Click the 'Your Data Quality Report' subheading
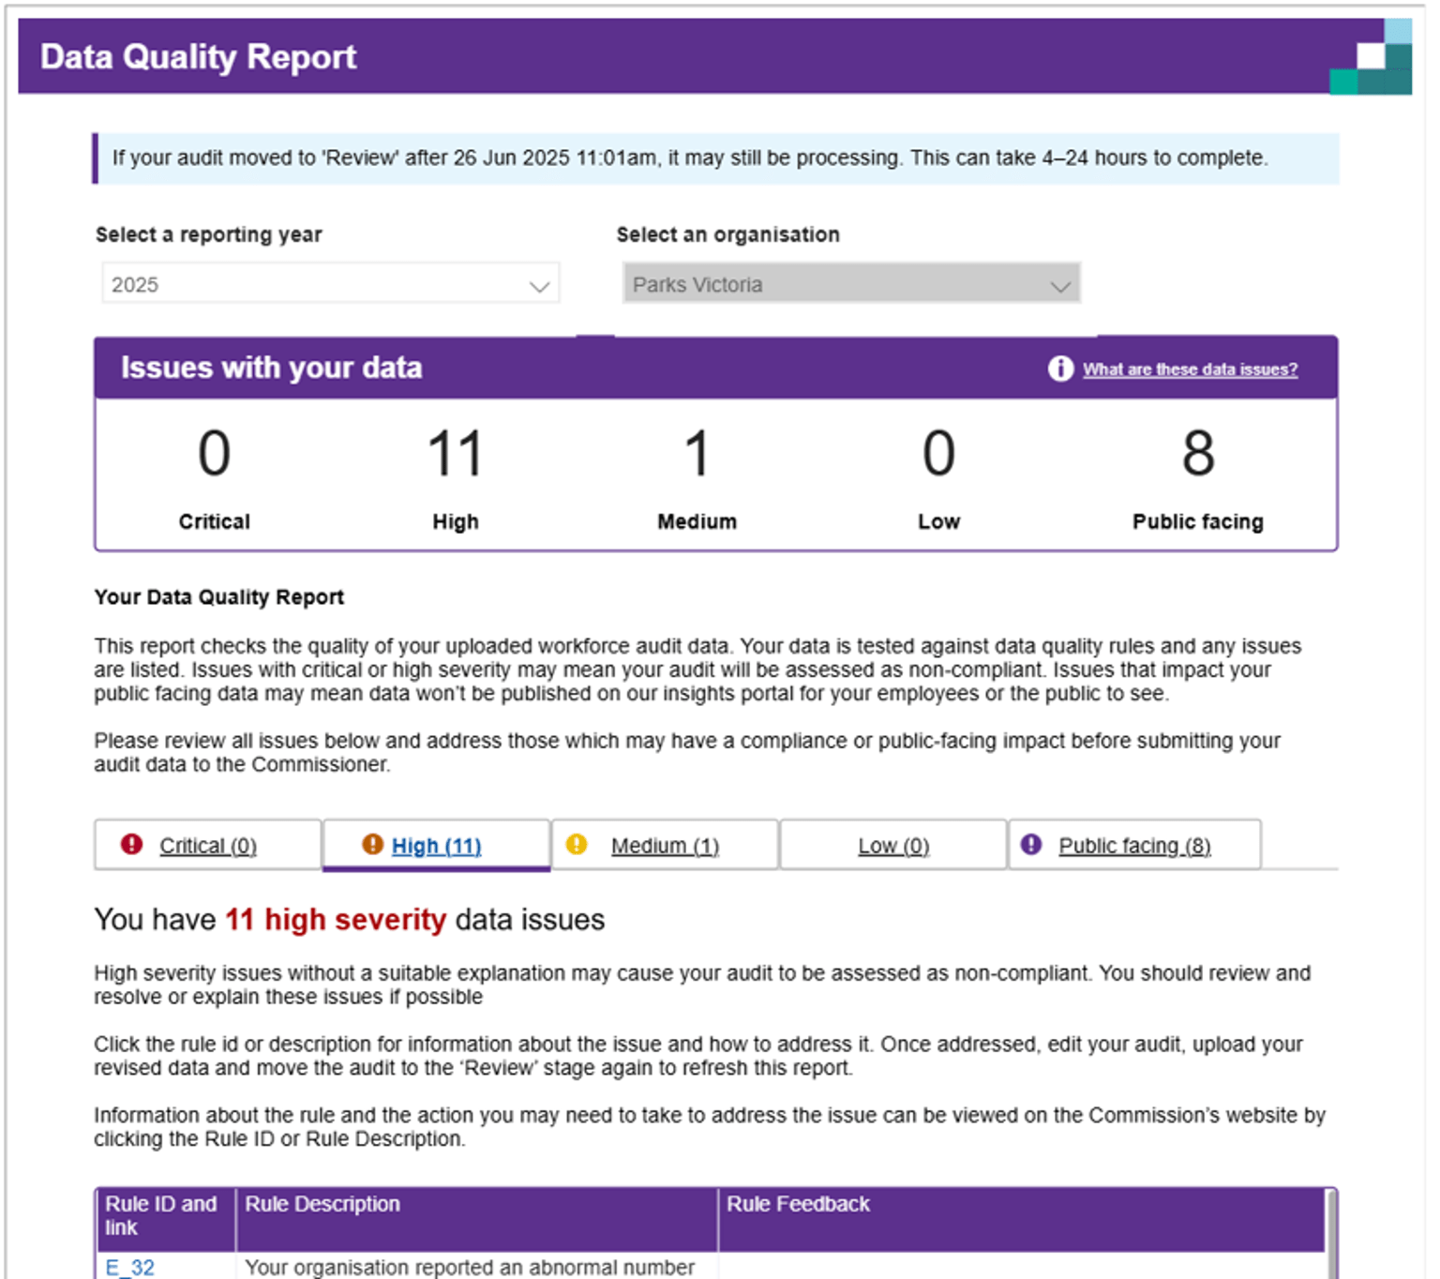 219,597
